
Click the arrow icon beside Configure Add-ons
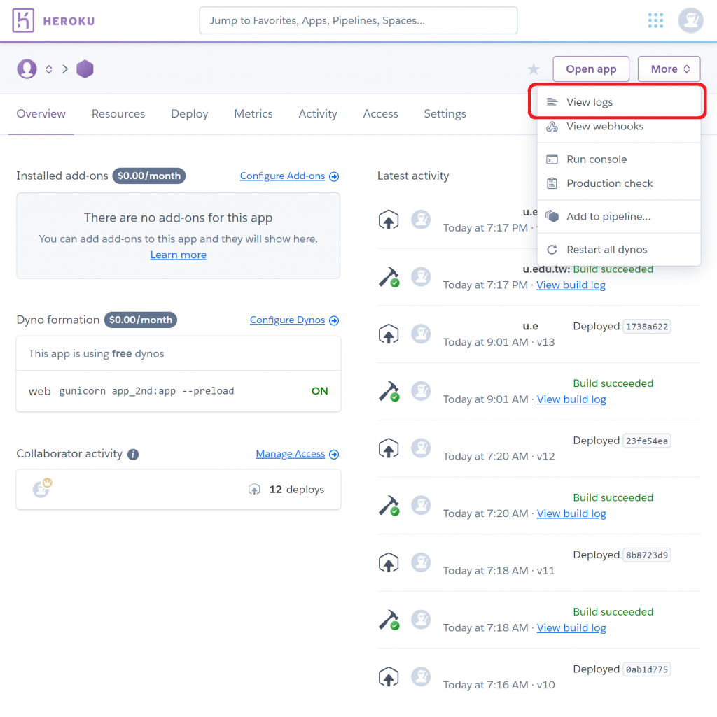334,176
